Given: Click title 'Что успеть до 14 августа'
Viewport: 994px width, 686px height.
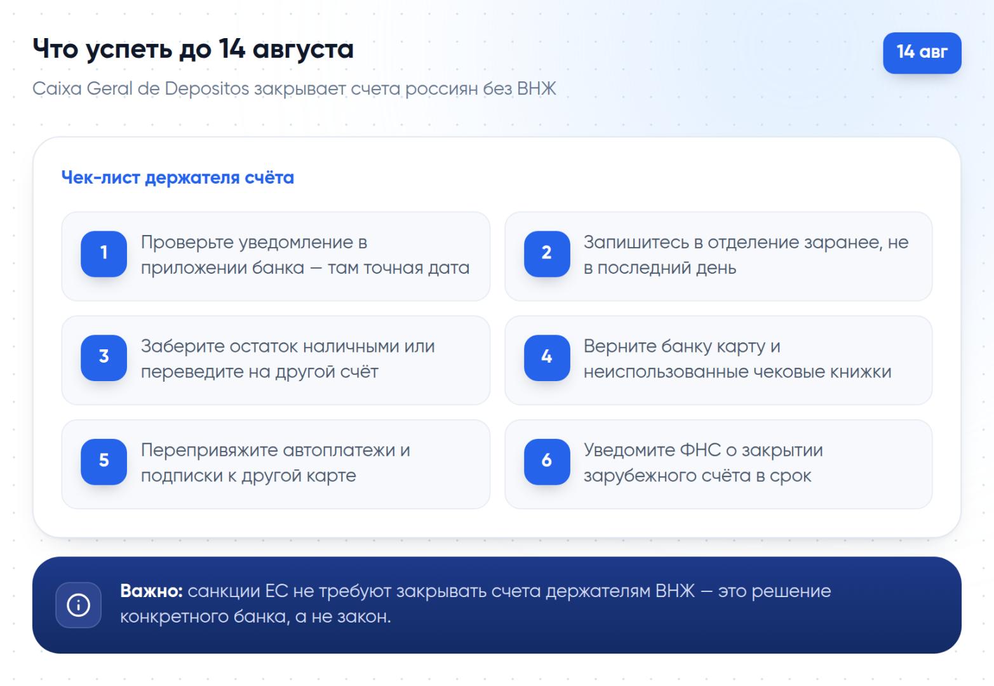Looking at the screenshot, I should coord(193,49).
